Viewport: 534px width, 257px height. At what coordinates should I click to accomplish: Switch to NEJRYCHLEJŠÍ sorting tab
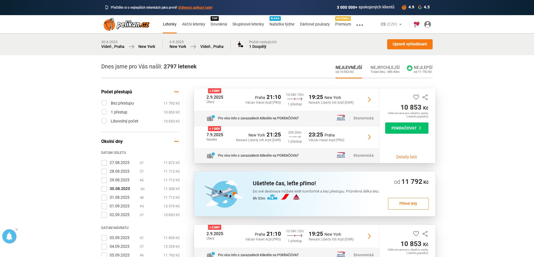tap(385, 69)
